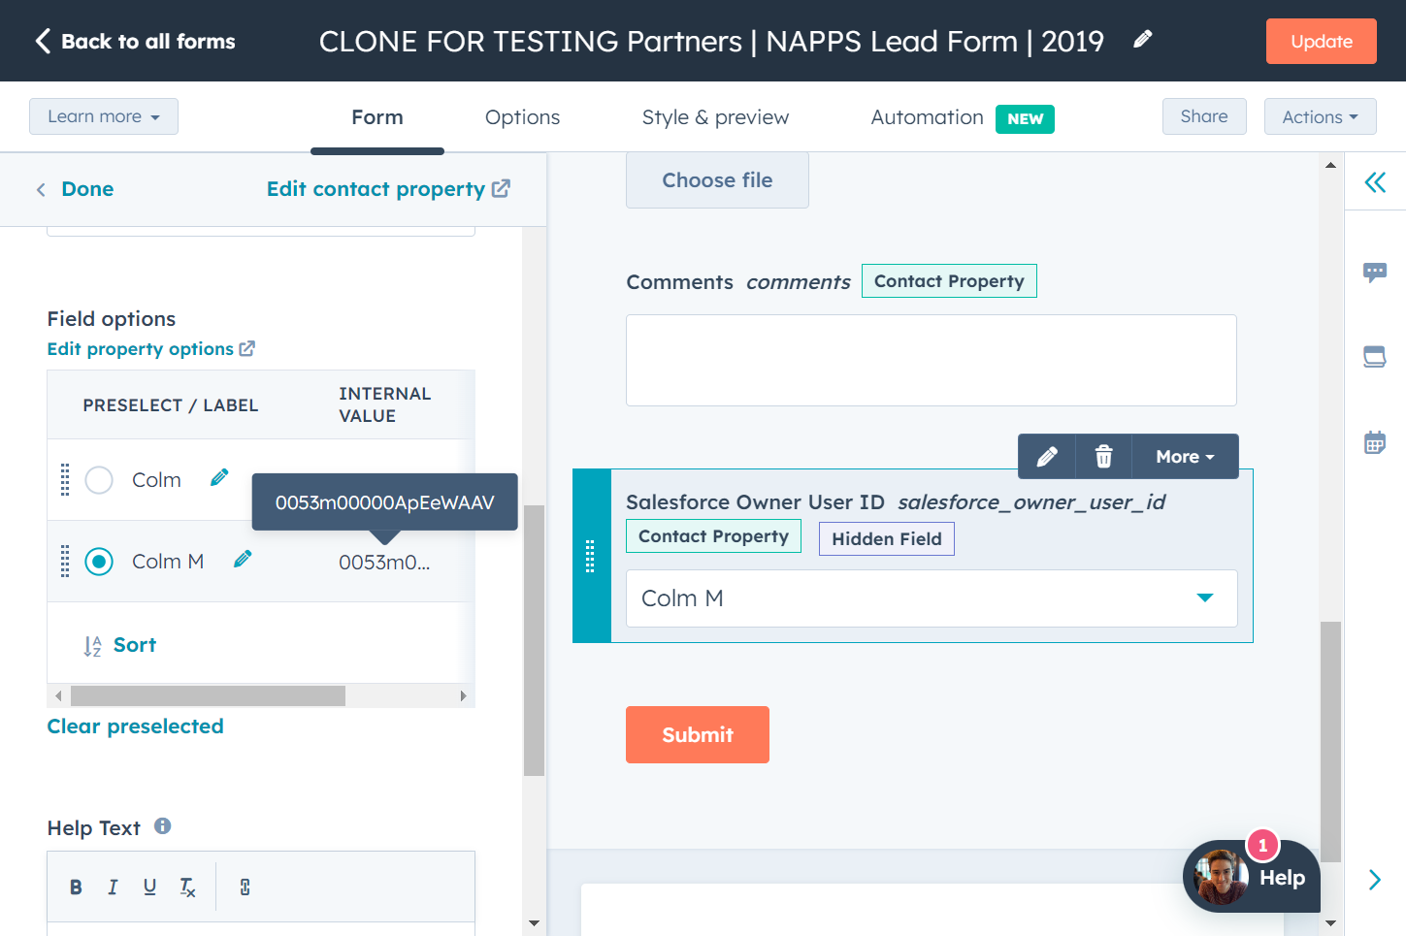The width and height of the screenshot is (1406, 936).
Task: Click the drag handle for the Colm M row
Action: 65,562
